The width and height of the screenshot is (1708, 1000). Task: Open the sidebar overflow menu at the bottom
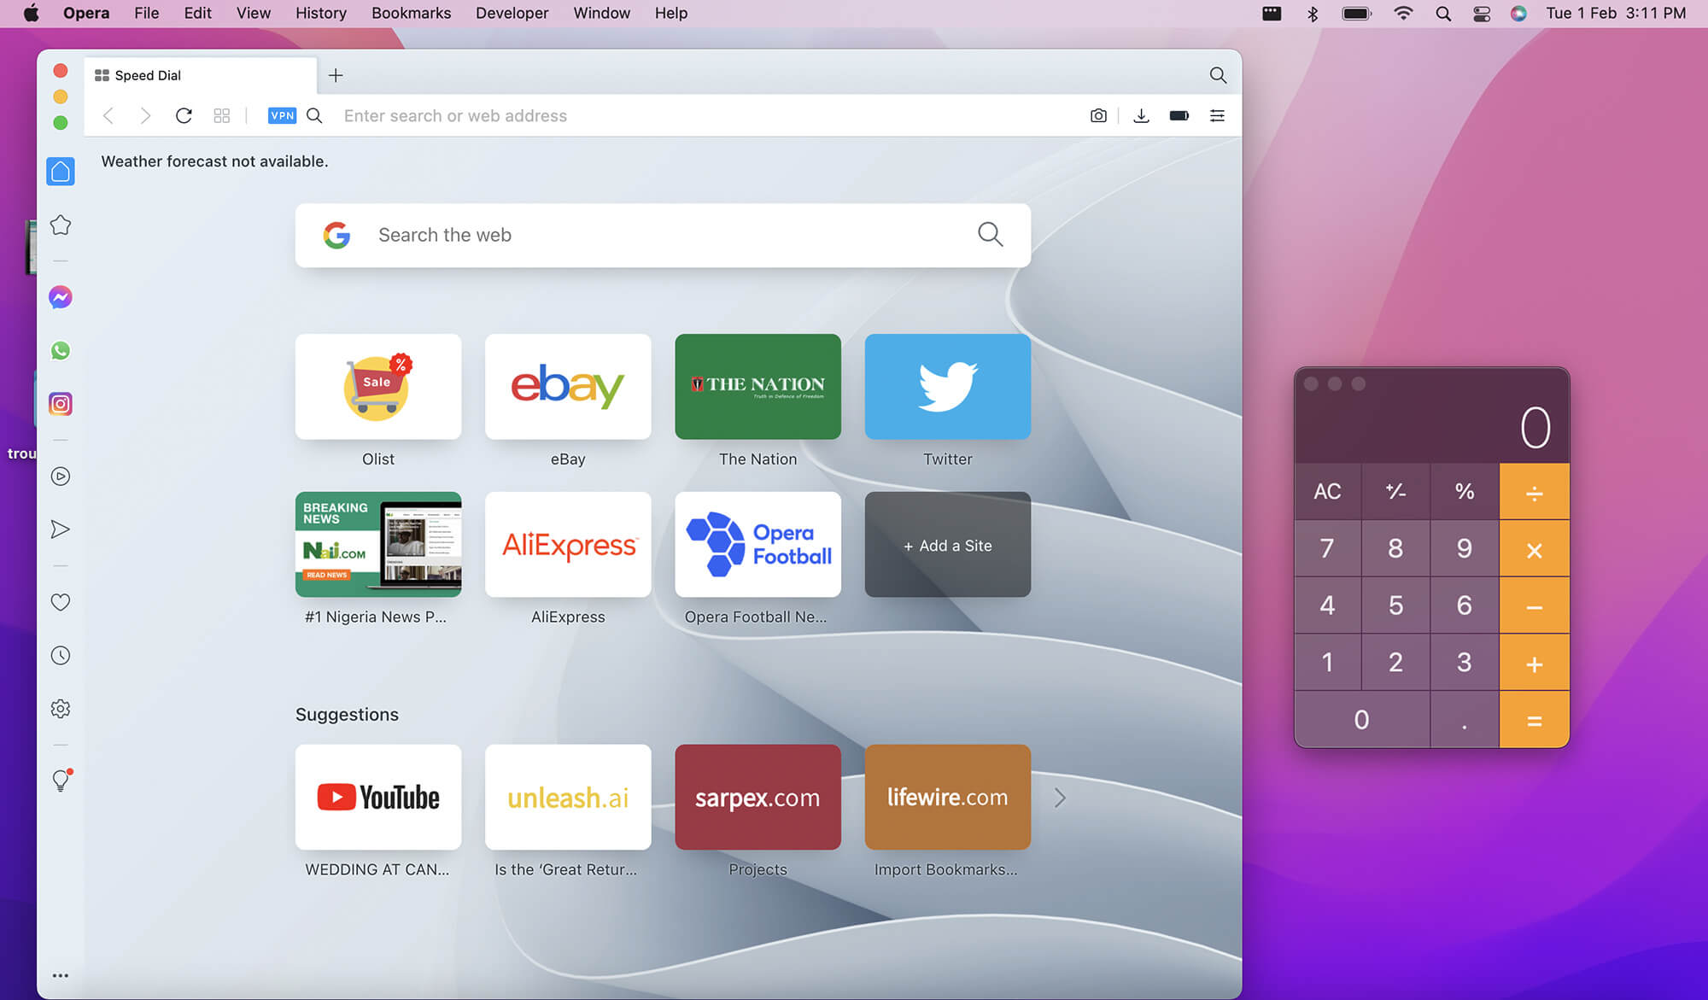[60, 974]
